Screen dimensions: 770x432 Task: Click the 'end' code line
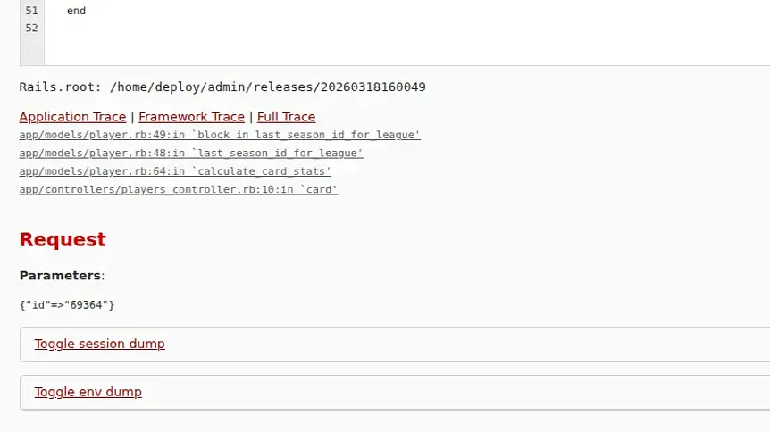[x=76, y=11]
